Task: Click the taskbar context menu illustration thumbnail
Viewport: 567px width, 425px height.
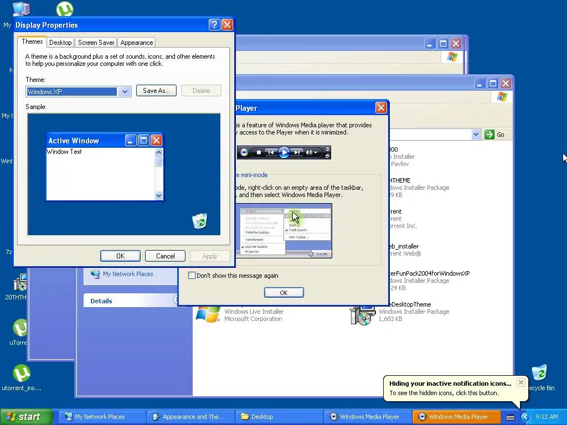Action: coord(283,231)
